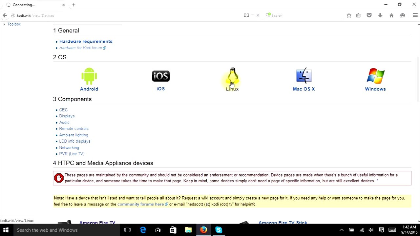Open volume control in system tray
The width and height of the screenshot is (420, 236).
(x=371, y=230)
